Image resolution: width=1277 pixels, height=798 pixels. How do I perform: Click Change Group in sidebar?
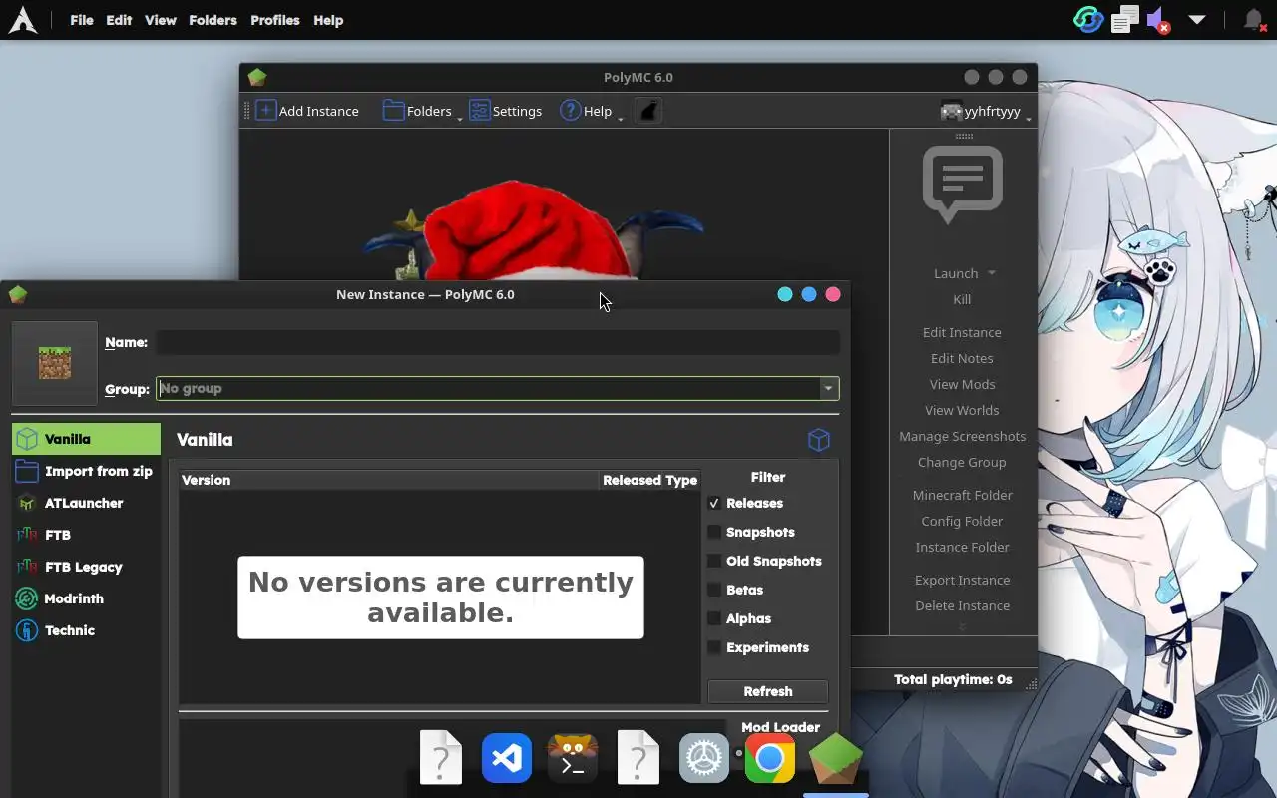tap(962, 462)
